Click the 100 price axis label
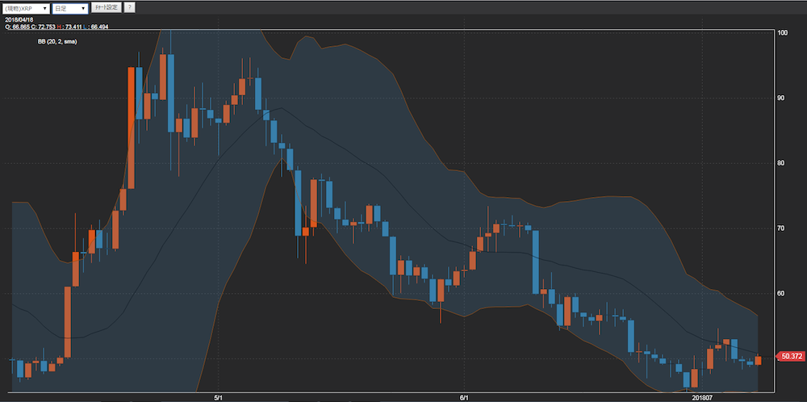The width and height of the screenshot is (807, 402). [x=783, y=33]
